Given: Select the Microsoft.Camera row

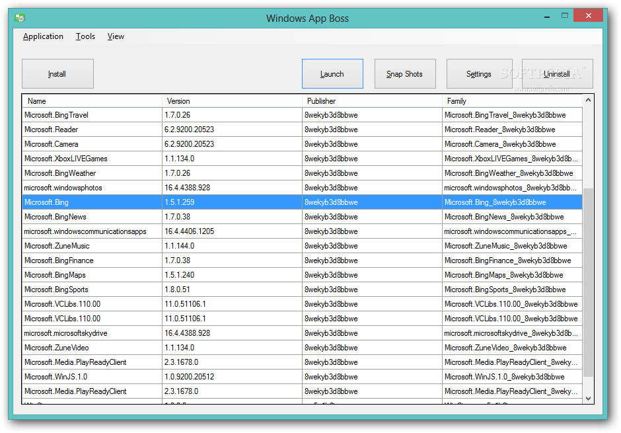Looking at the screenshot, I should point(302,144).
